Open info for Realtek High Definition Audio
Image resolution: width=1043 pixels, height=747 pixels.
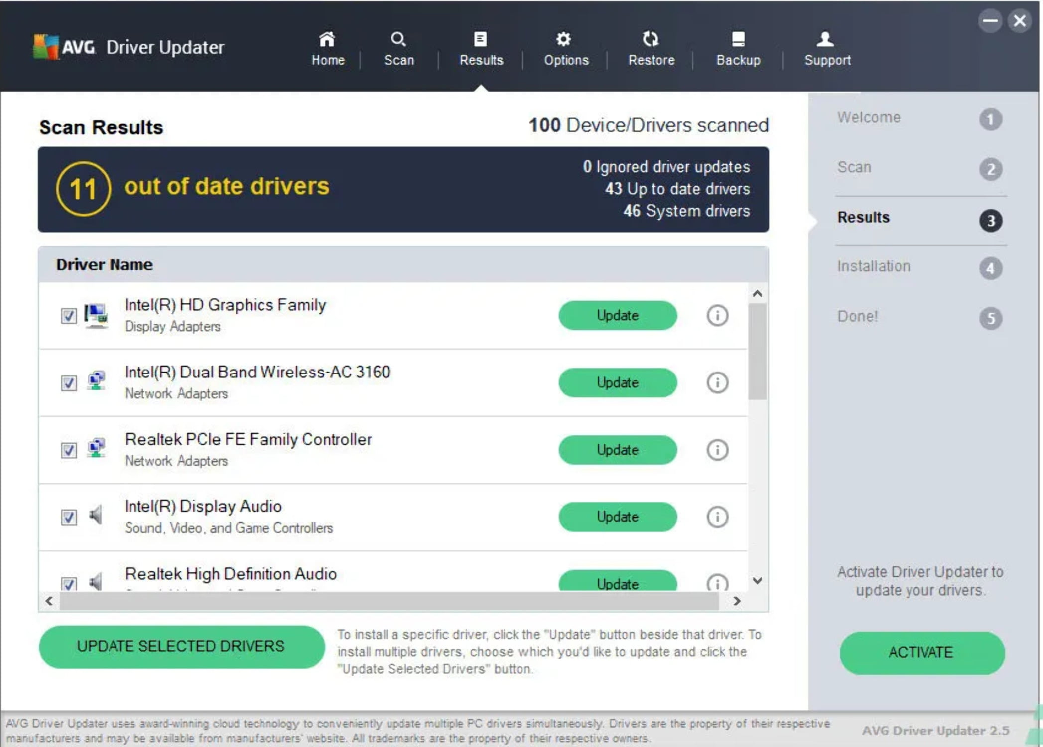(717, 583)
